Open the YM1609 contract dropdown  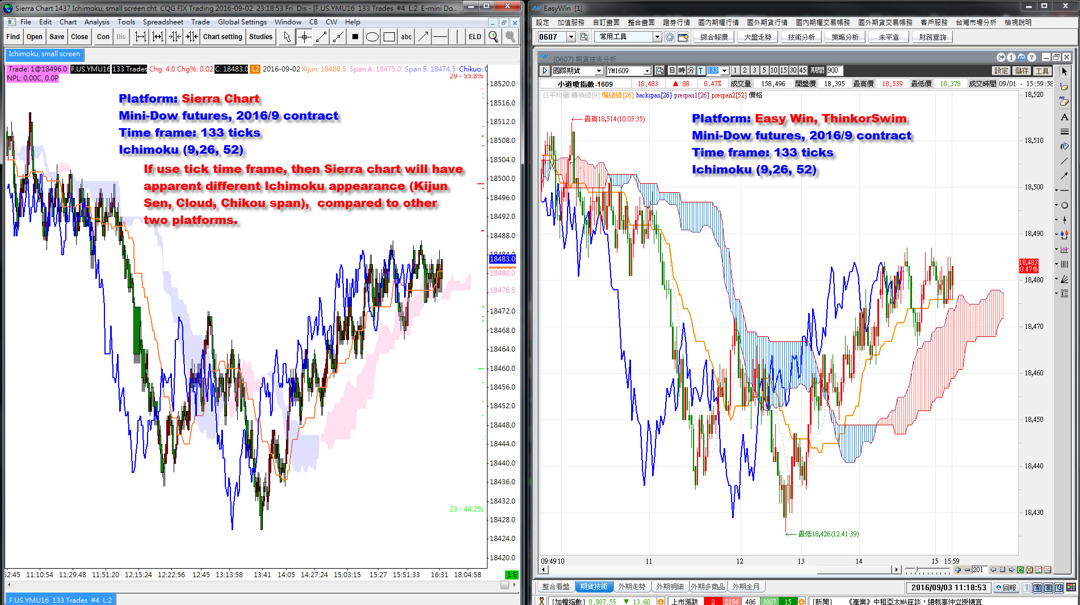(x=647, y=70)
